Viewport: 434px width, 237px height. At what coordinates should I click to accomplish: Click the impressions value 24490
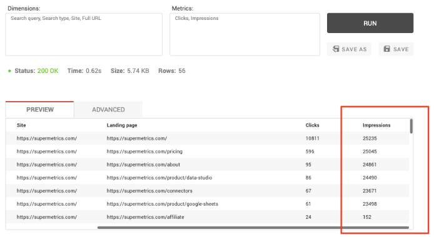[370, 178]
